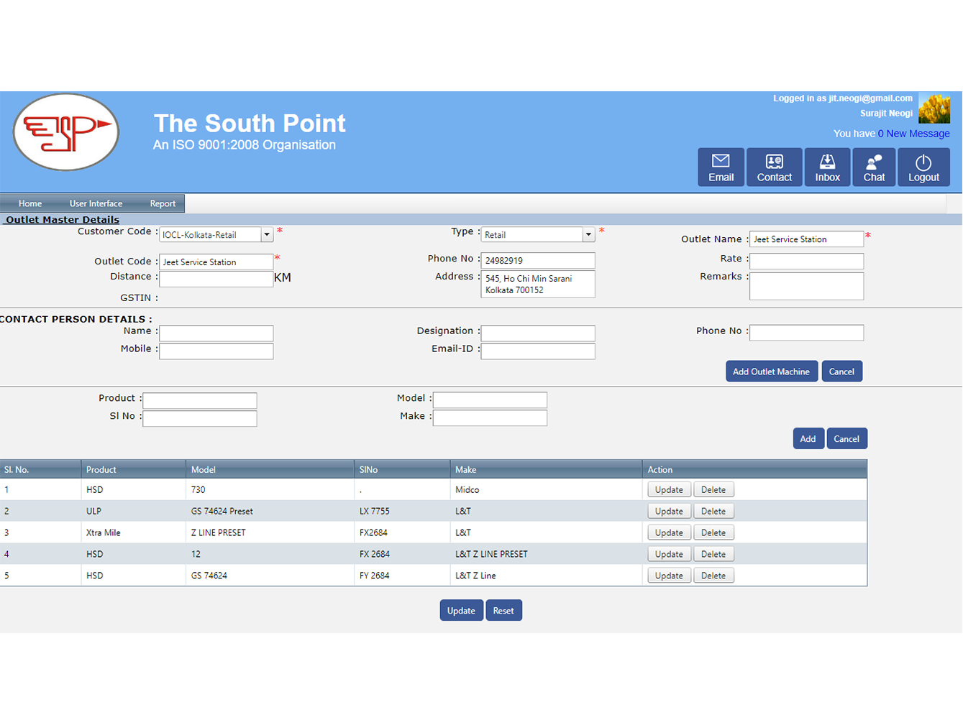Click Cancel next to the Add button
The image size is (963, 725).
click(x=846, y=439)
